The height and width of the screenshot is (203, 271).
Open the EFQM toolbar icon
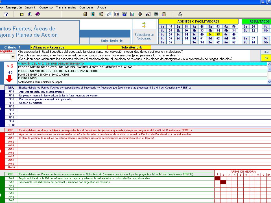pyautogui.click(x=117, y=14)
